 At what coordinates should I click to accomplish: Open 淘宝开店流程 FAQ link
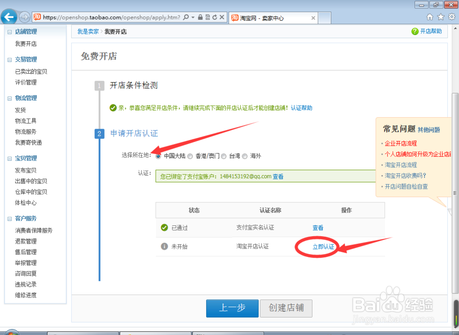401,165
